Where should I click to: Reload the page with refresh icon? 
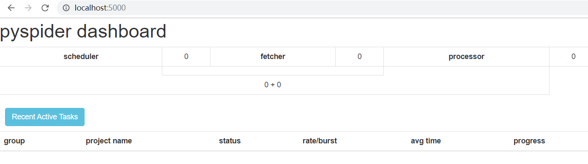[x=45, y=8]
